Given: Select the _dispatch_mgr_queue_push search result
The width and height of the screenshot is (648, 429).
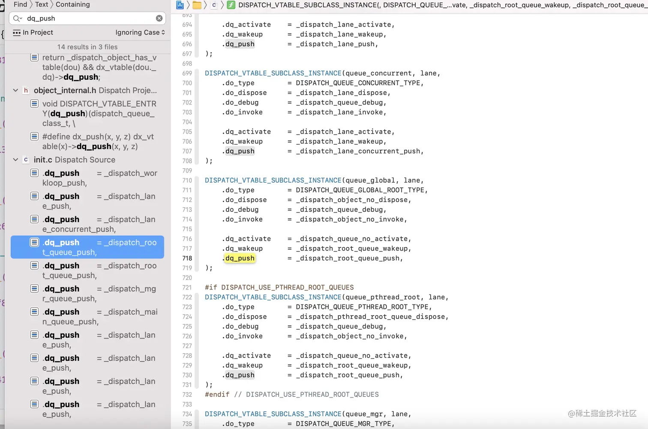Looking at the screenshot, I should [x=87, y=294].
